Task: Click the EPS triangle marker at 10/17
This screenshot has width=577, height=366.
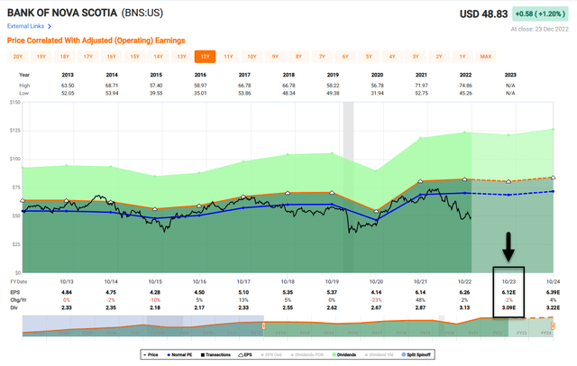Action: point(243,197)
